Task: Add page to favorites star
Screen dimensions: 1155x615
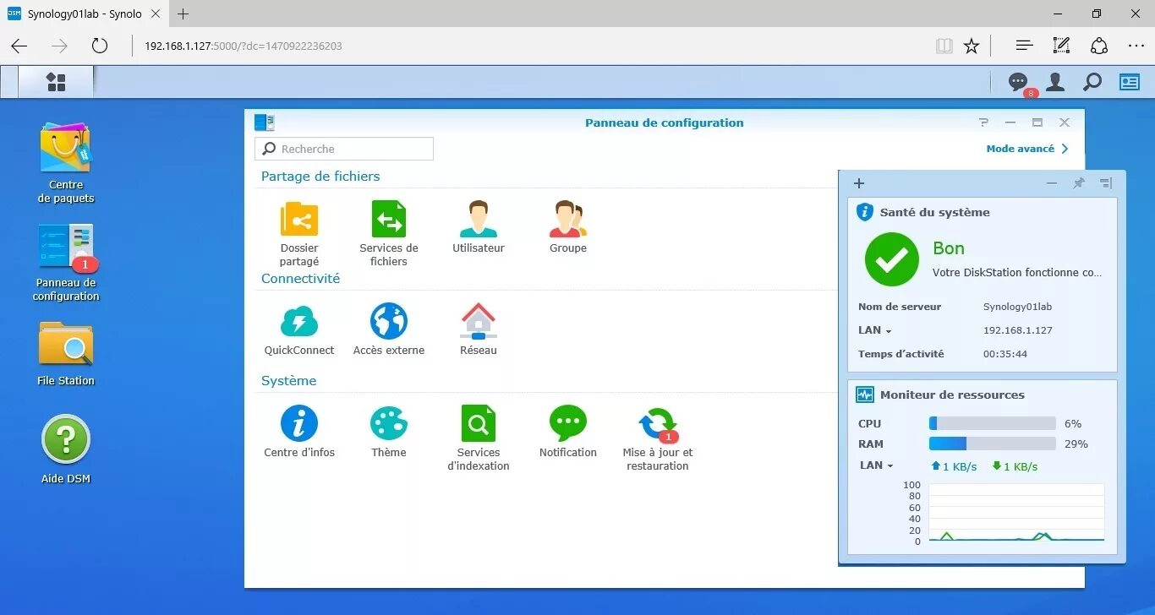Action: click(972, 46)
